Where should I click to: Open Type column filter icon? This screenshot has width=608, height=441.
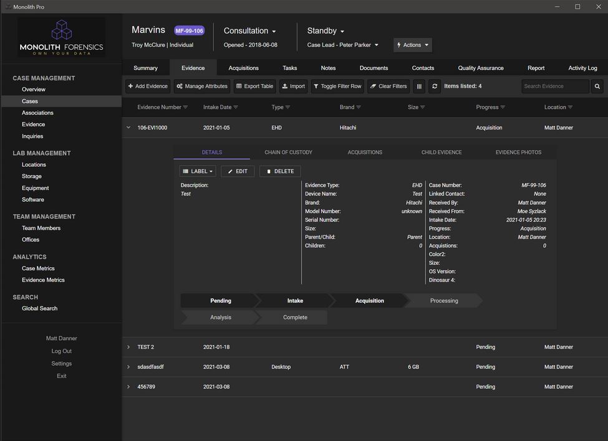point(287,107)
